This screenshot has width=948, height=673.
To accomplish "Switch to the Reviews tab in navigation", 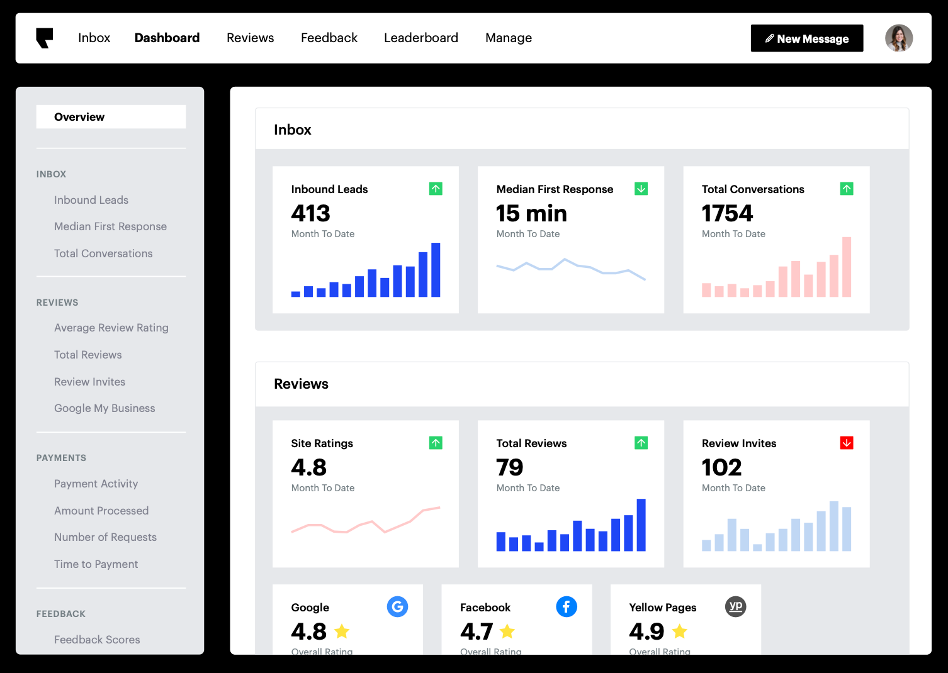I will click(250, 38).
